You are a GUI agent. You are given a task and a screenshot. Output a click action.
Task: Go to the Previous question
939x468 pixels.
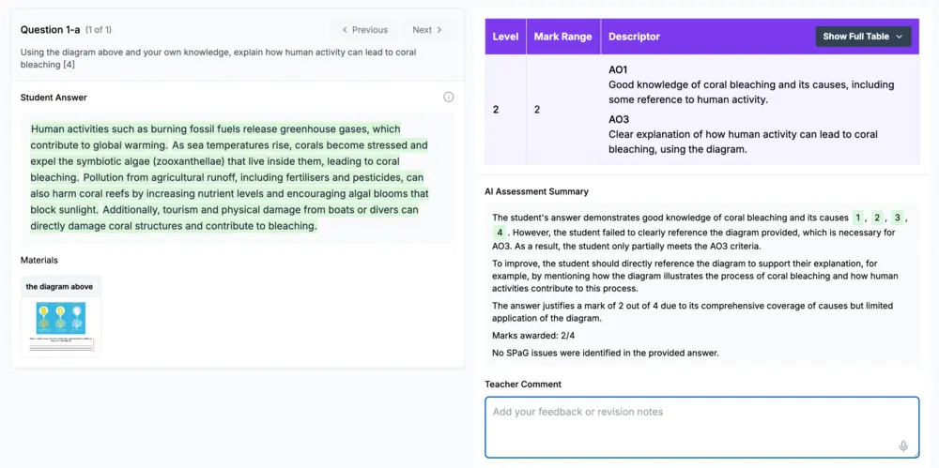[364, 30]
